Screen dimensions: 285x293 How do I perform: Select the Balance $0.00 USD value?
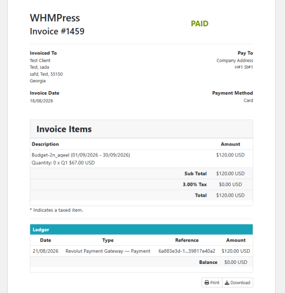[x=236, y=262]
